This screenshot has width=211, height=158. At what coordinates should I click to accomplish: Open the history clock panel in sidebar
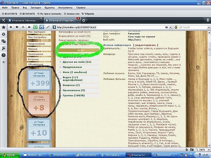point(3,55)
